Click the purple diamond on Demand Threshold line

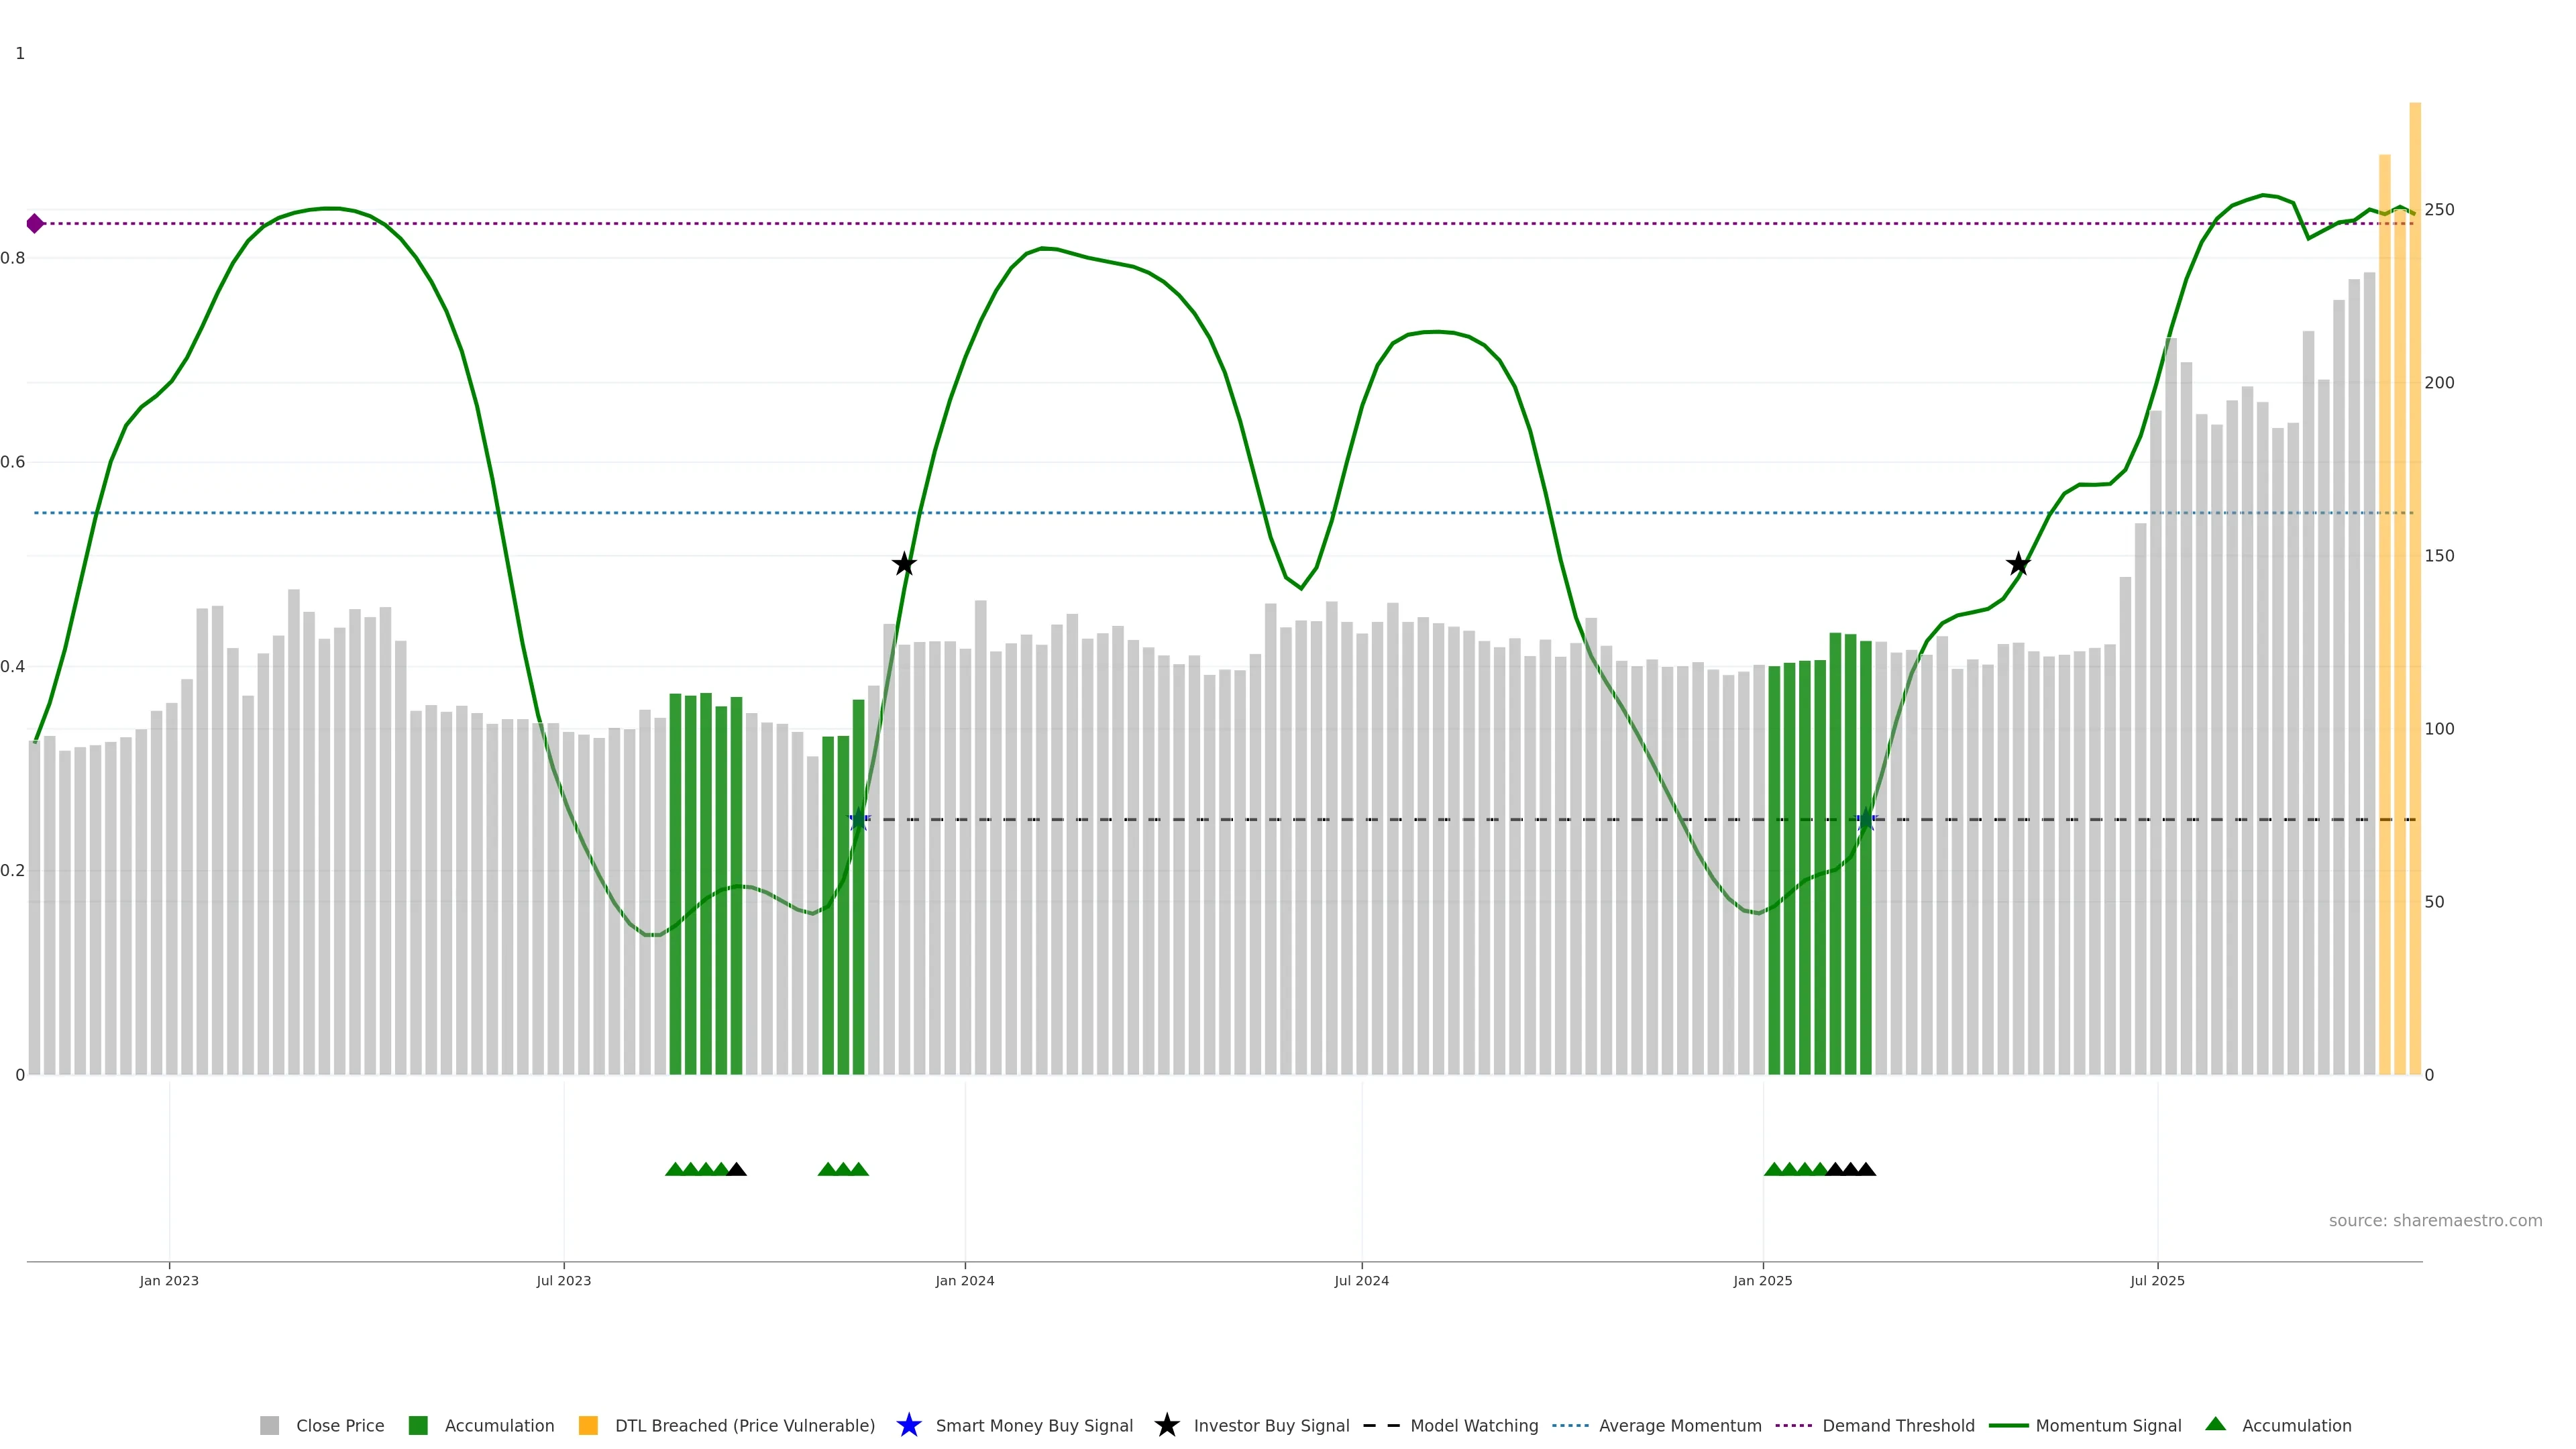(35, 223)
